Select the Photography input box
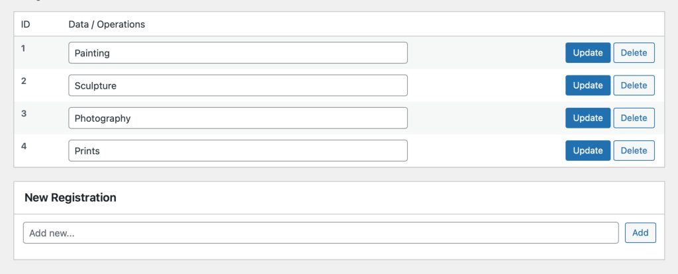This screenshot has height=274, width=678. 238,118
